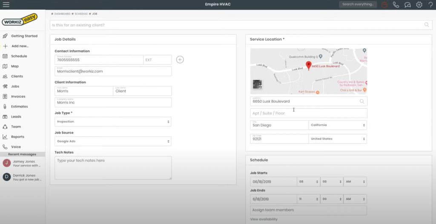Viewport: 436px width, 224px height.
Task: Open Schedule in the sidebar menu
Action: [x=19, y=56]
